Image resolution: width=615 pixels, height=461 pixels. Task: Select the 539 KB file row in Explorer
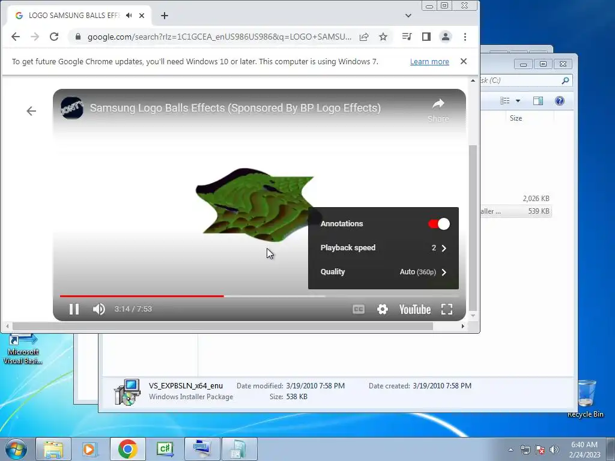click(516, 211)
